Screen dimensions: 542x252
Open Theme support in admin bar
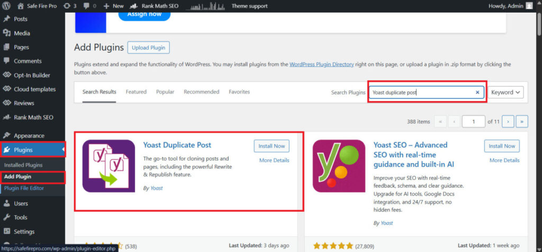click(250, 6)
